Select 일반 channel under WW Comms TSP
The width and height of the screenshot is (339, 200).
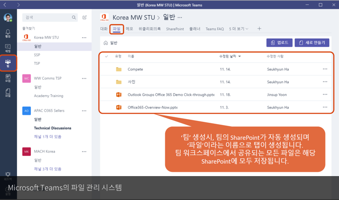tap(38, 87)
